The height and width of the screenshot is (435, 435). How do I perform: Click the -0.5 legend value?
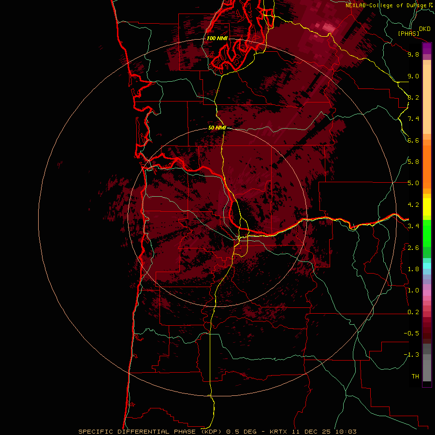click(x=411, y=333)
